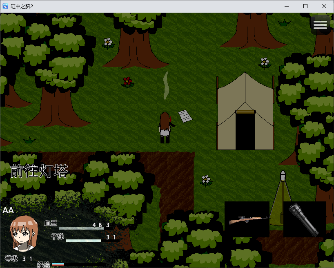334x268 pixels.
Task: Click the white flower above the tent
Action: (265, 63)
